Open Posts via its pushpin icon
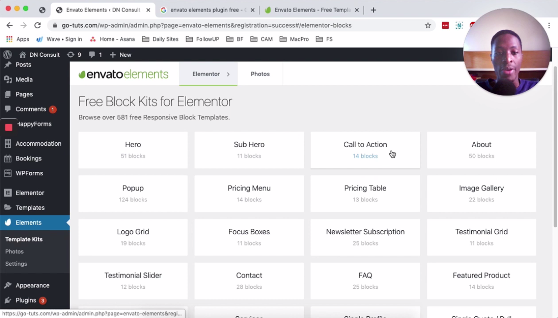Image resolution: width=558 pixels, height=318 pixels. point(7,65)
